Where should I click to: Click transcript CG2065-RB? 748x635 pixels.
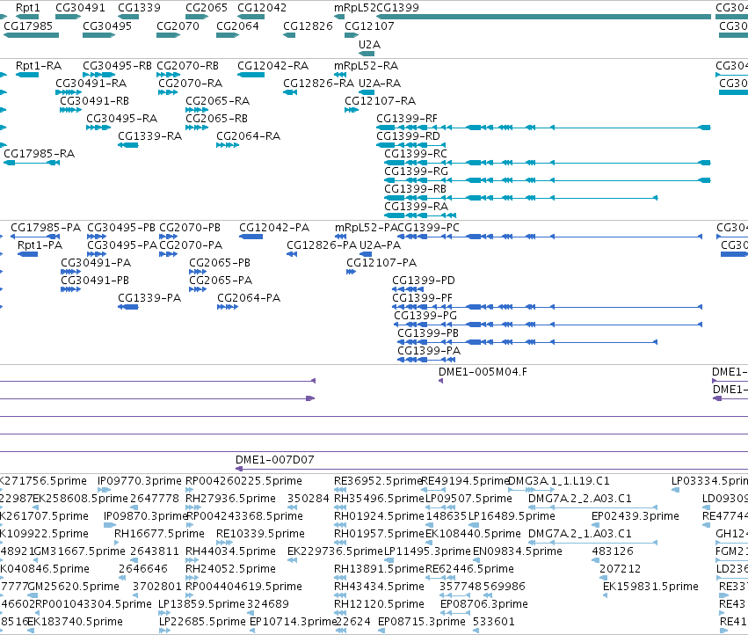[216, 119]
